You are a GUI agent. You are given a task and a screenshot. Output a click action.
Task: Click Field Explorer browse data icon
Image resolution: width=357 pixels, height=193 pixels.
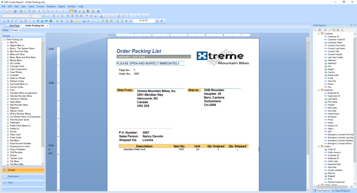(320, 30)
